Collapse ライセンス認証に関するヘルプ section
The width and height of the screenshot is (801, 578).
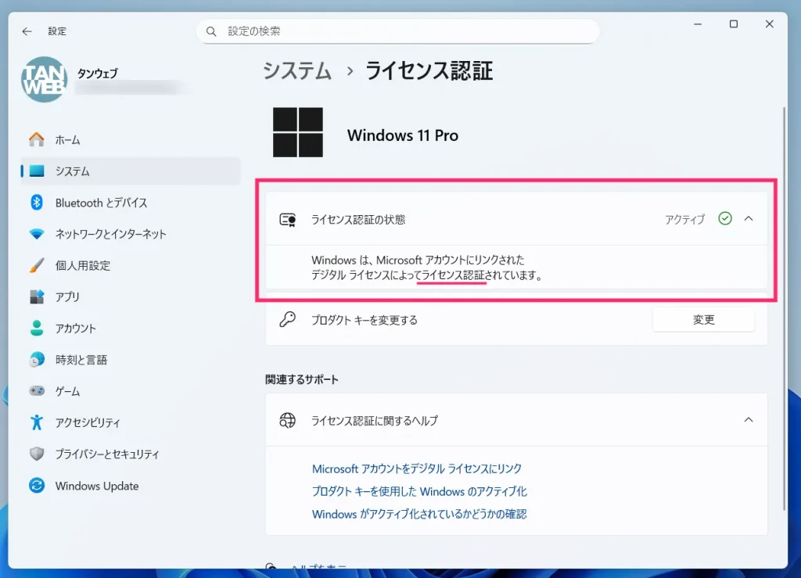tap(749, 420)
